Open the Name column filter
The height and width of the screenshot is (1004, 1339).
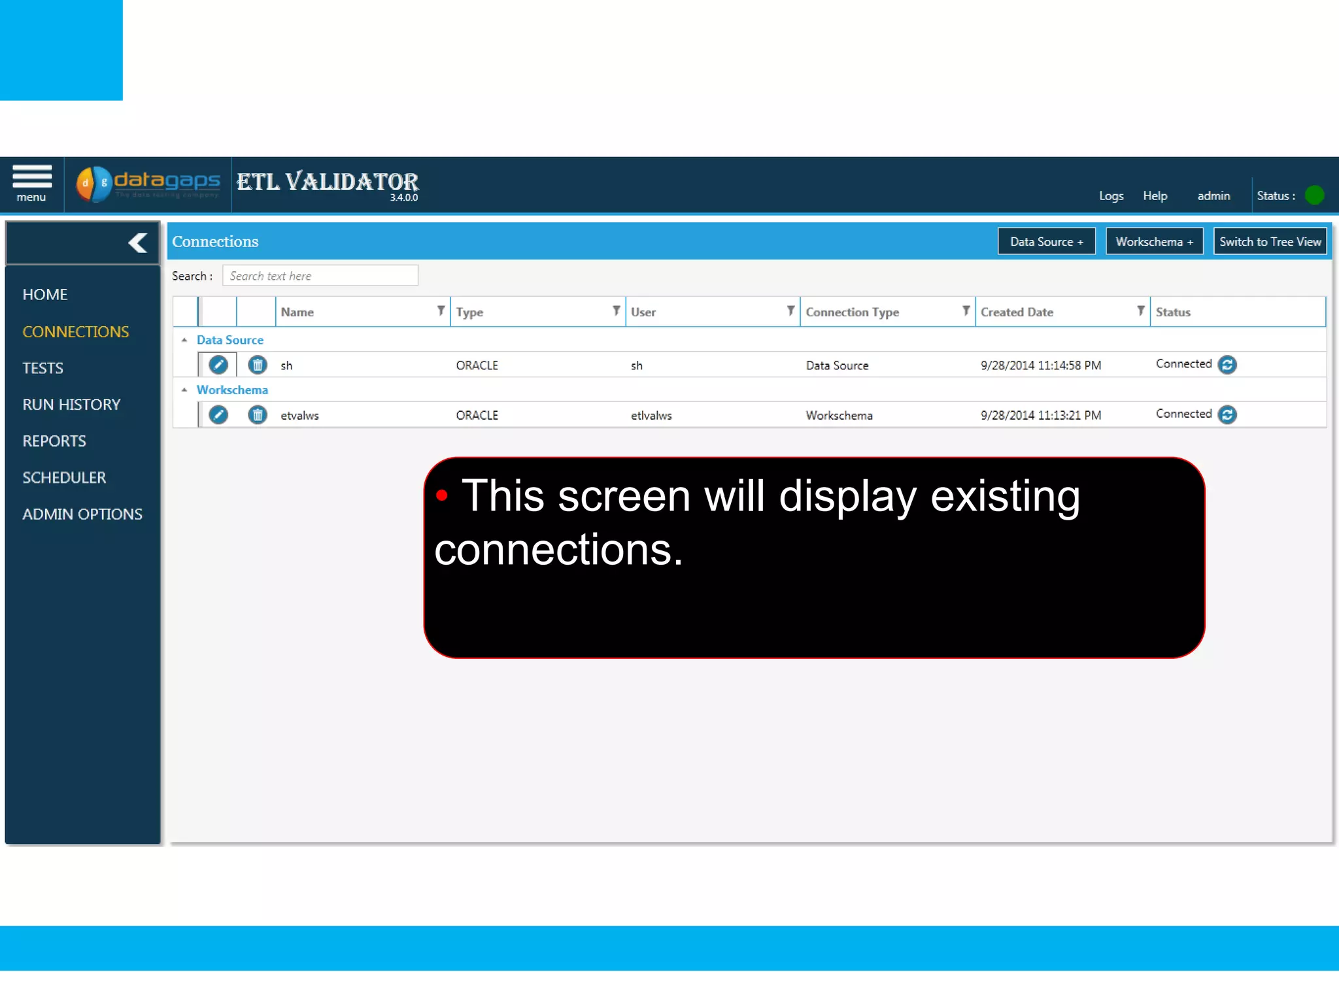[x=441, y=311]
